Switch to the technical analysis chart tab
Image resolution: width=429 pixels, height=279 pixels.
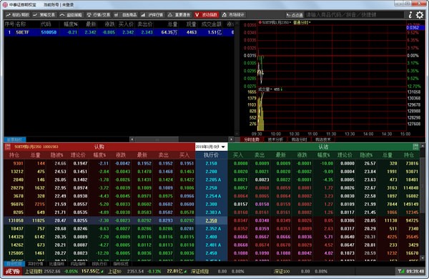coord(275,139)
